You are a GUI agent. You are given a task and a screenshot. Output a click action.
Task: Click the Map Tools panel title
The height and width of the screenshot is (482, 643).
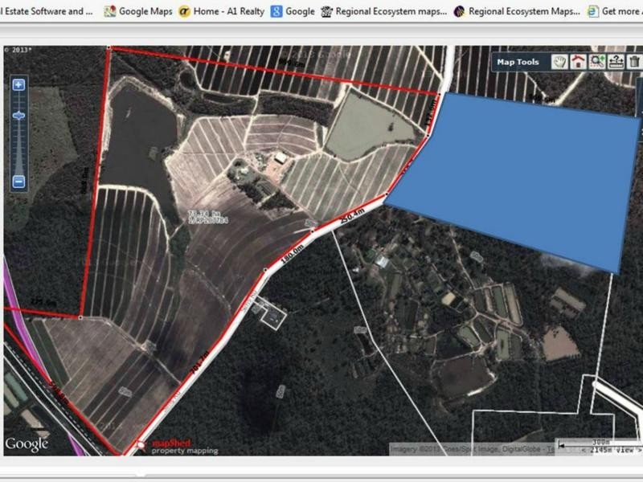pos(518,62)
